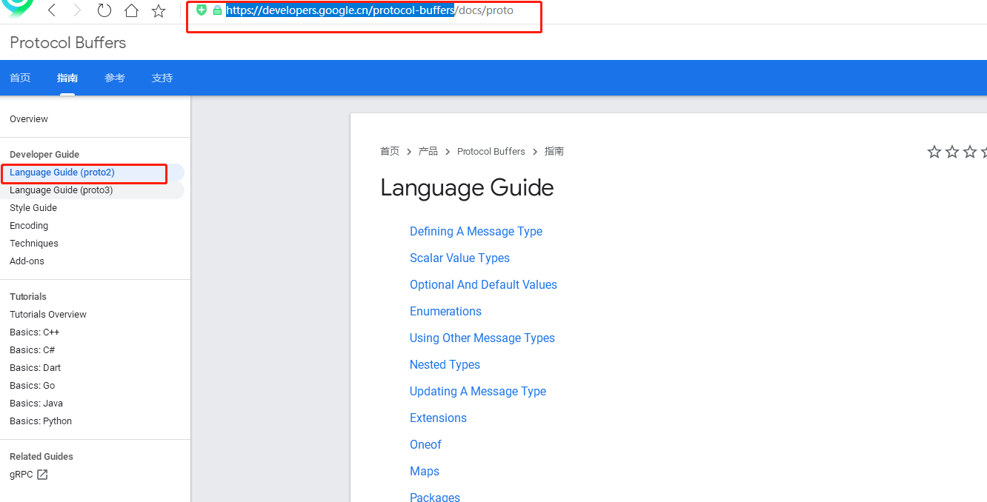Click the green shield plus icon in address bar
This screenshot has width=987, height=502.
tap(202, 10)
